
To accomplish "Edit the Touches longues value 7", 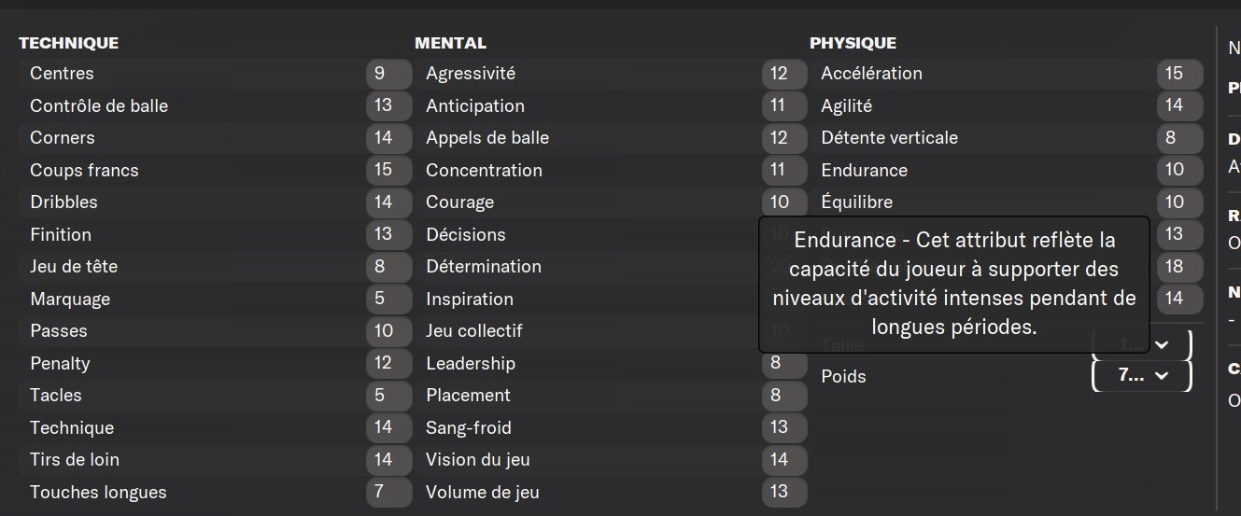I will coord(389,492).
